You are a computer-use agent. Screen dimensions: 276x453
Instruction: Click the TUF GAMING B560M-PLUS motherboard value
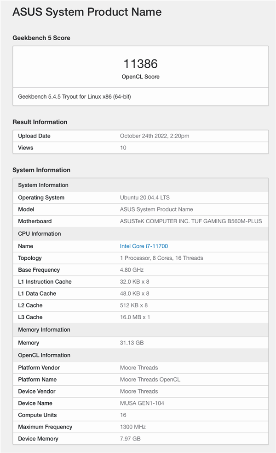(190, 221)
